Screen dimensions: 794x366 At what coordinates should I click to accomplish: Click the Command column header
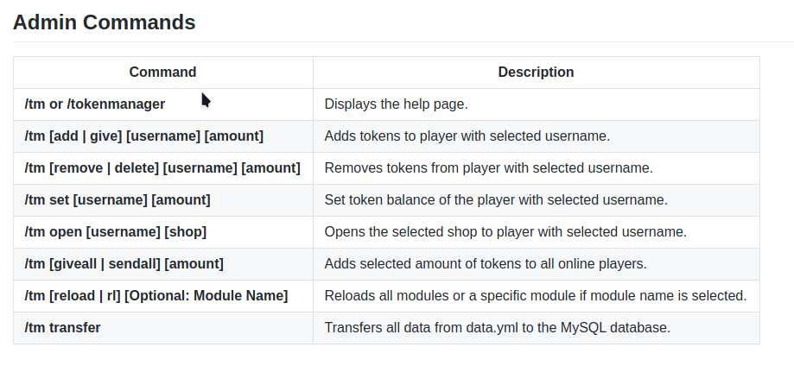pos(162,73)
